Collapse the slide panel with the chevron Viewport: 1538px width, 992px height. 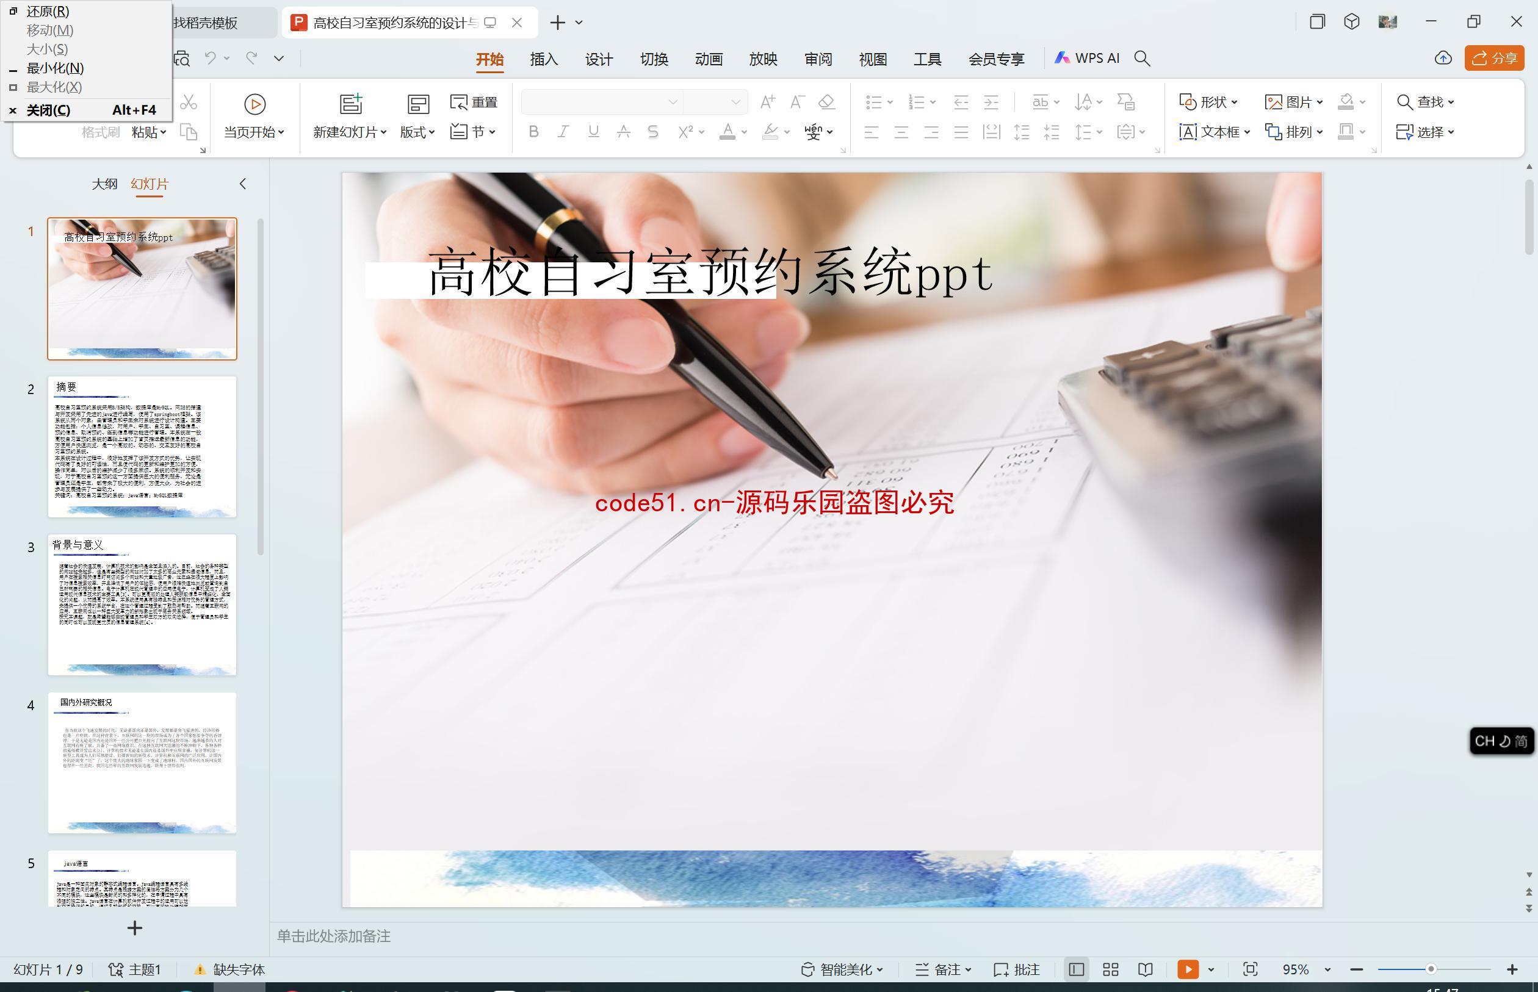point(243,184)
